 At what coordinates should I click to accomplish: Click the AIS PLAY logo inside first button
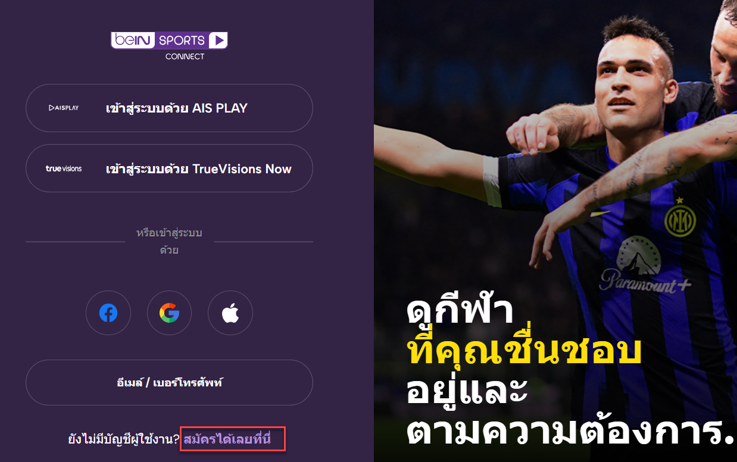tap(64, 108)
